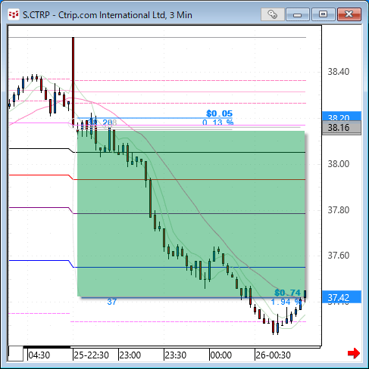Click the 37.80 price axis label
The height and width of the screenshot is (369, 369).
[x=339, y=210]
